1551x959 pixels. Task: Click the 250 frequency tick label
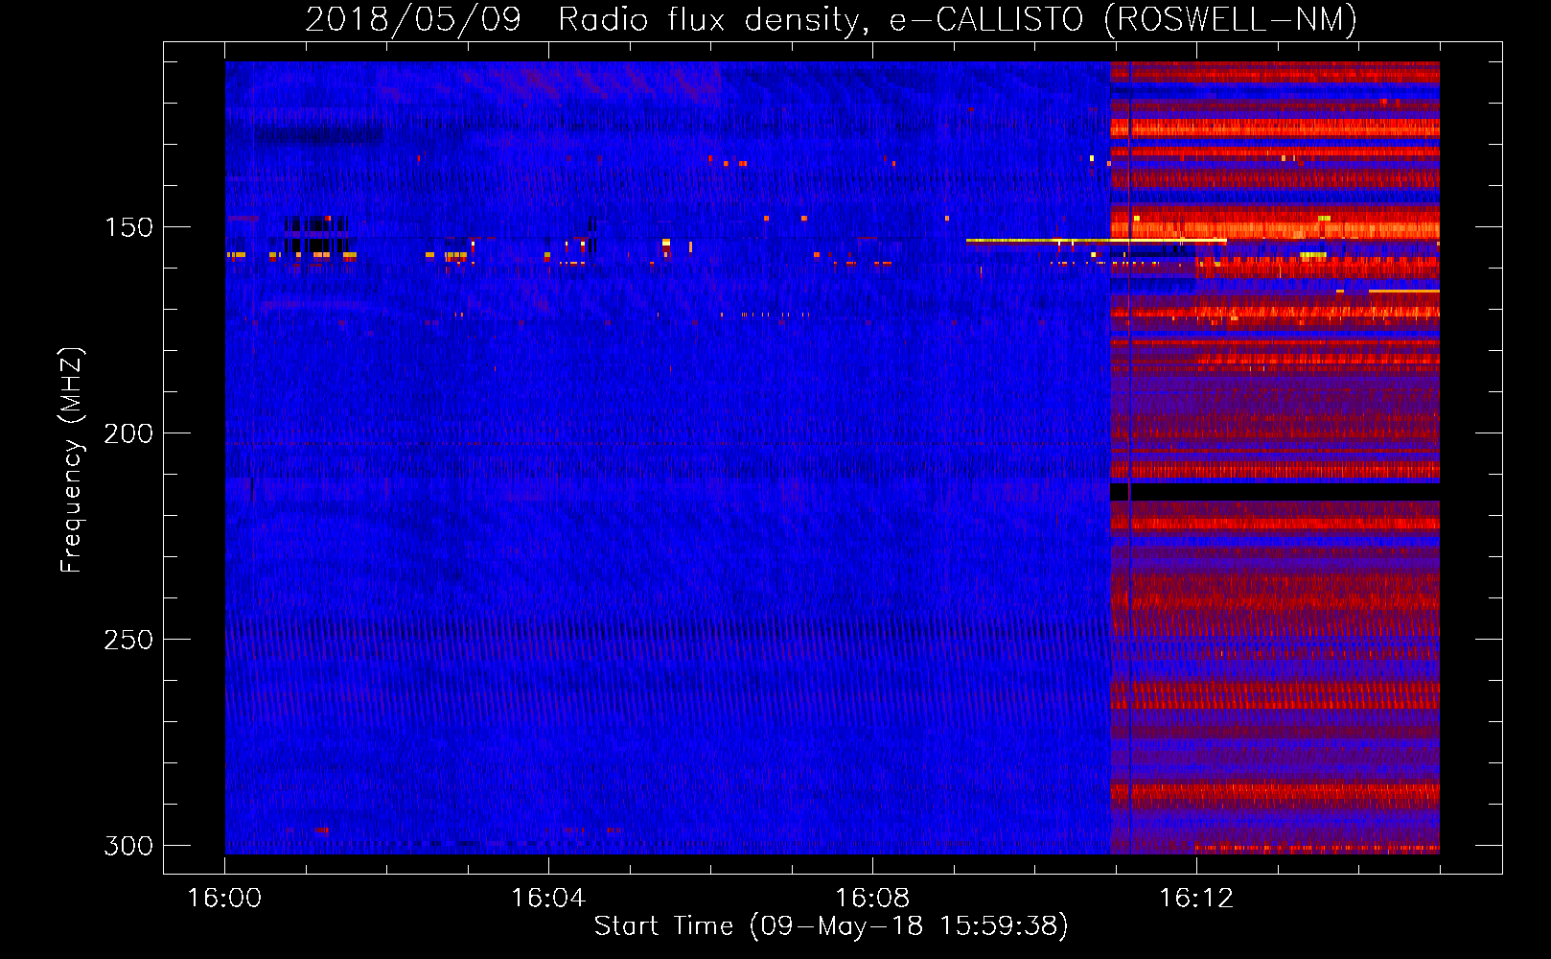(128, 640)
